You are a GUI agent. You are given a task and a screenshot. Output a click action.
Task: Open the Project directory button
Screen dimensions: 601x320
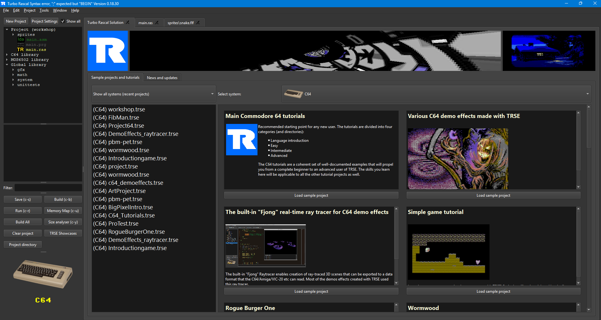click(x=23, y=244)
